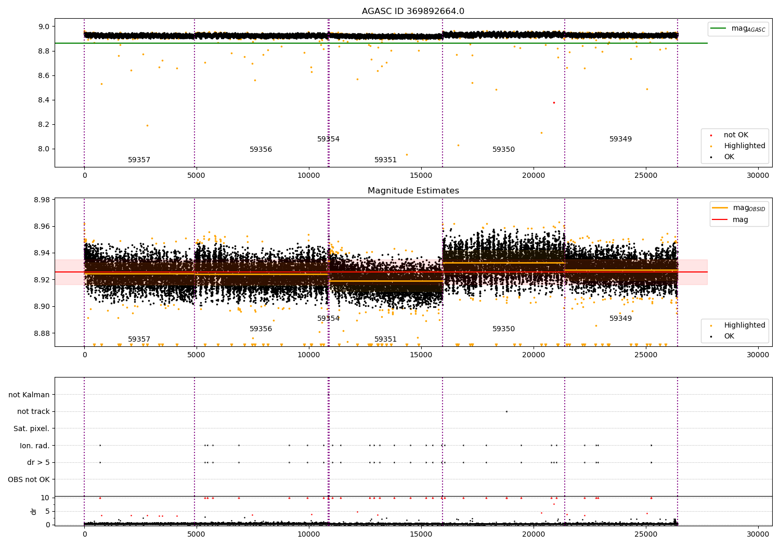Click the 9.0 y-axis tick label

coord(44,27)
